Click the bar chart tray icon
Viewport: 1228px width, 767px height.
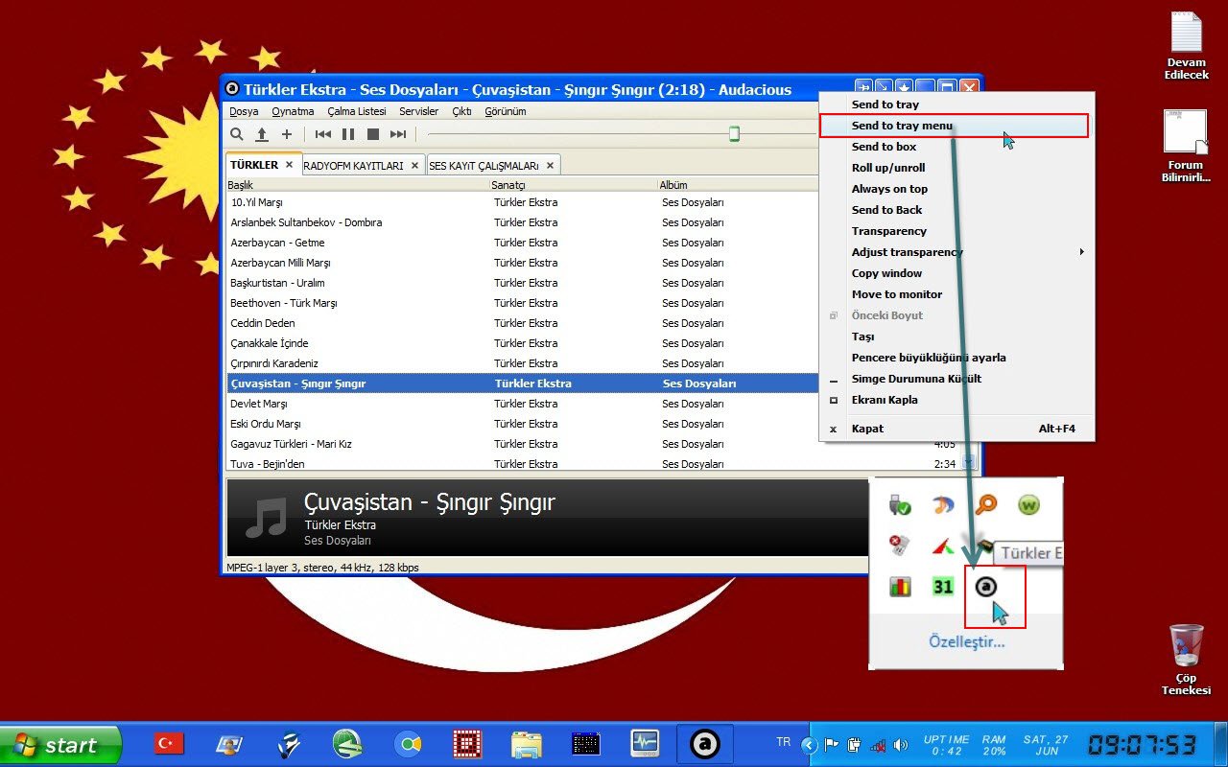[900, 586]
